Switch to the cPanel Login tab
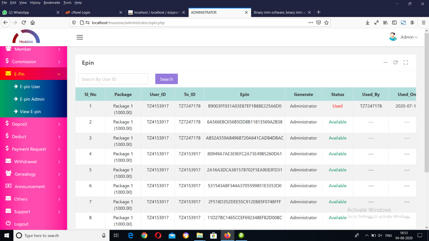 [x=94, y=12]
